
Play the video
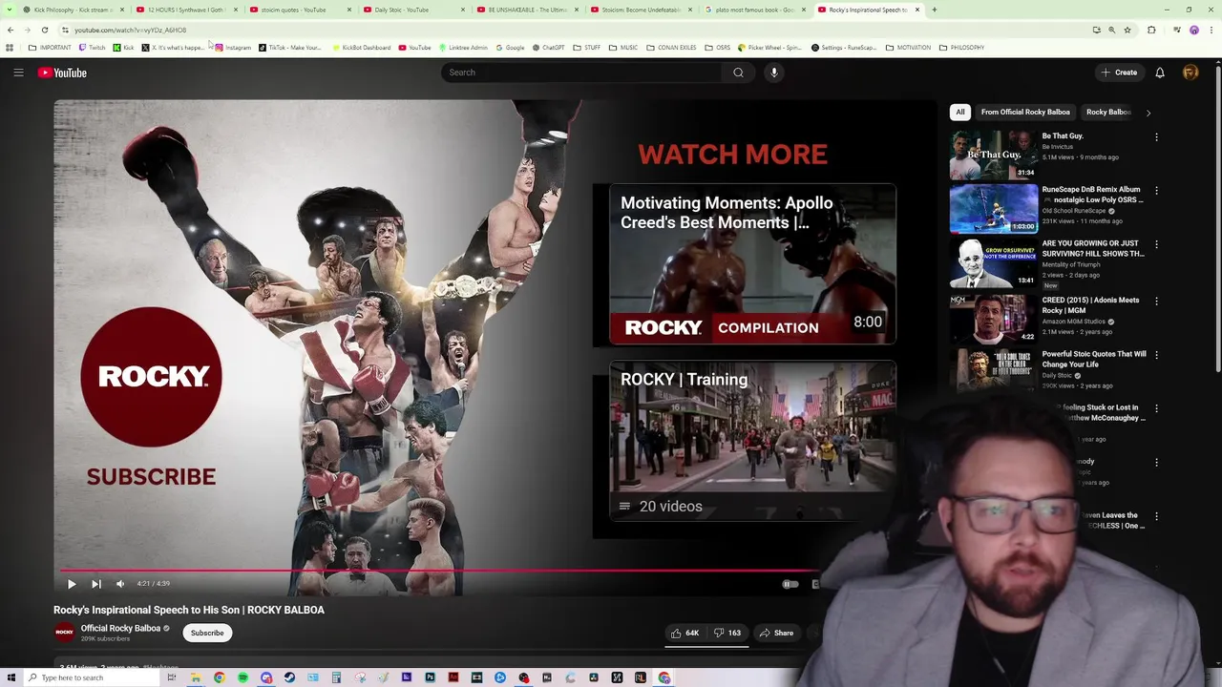pos(72,584)
